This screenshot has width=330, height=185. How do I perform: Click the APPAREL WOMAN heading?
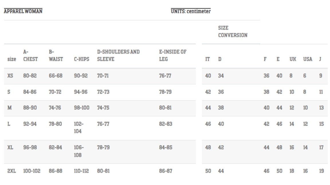pos(23,11)
